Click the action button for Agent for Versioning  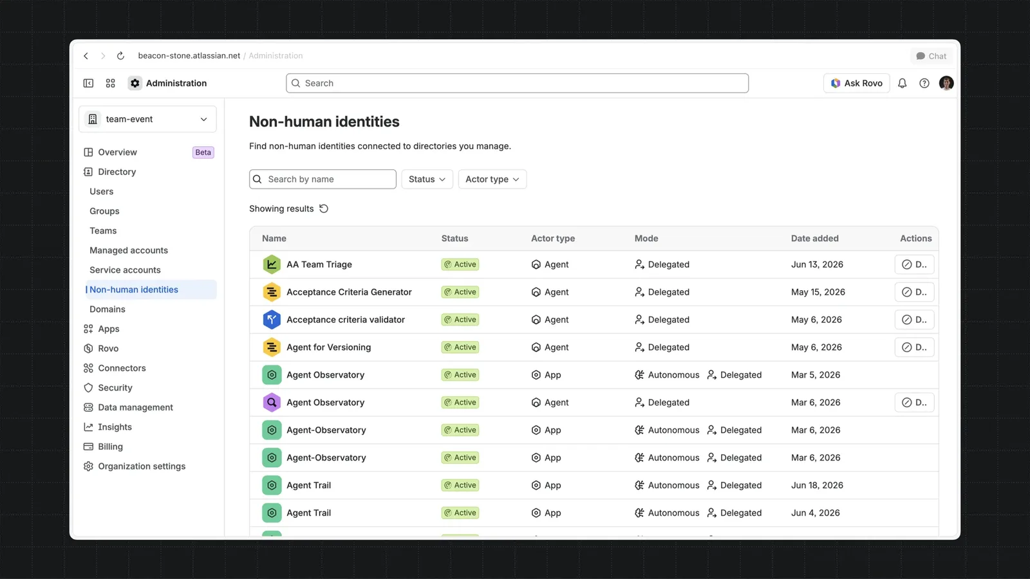914,347
